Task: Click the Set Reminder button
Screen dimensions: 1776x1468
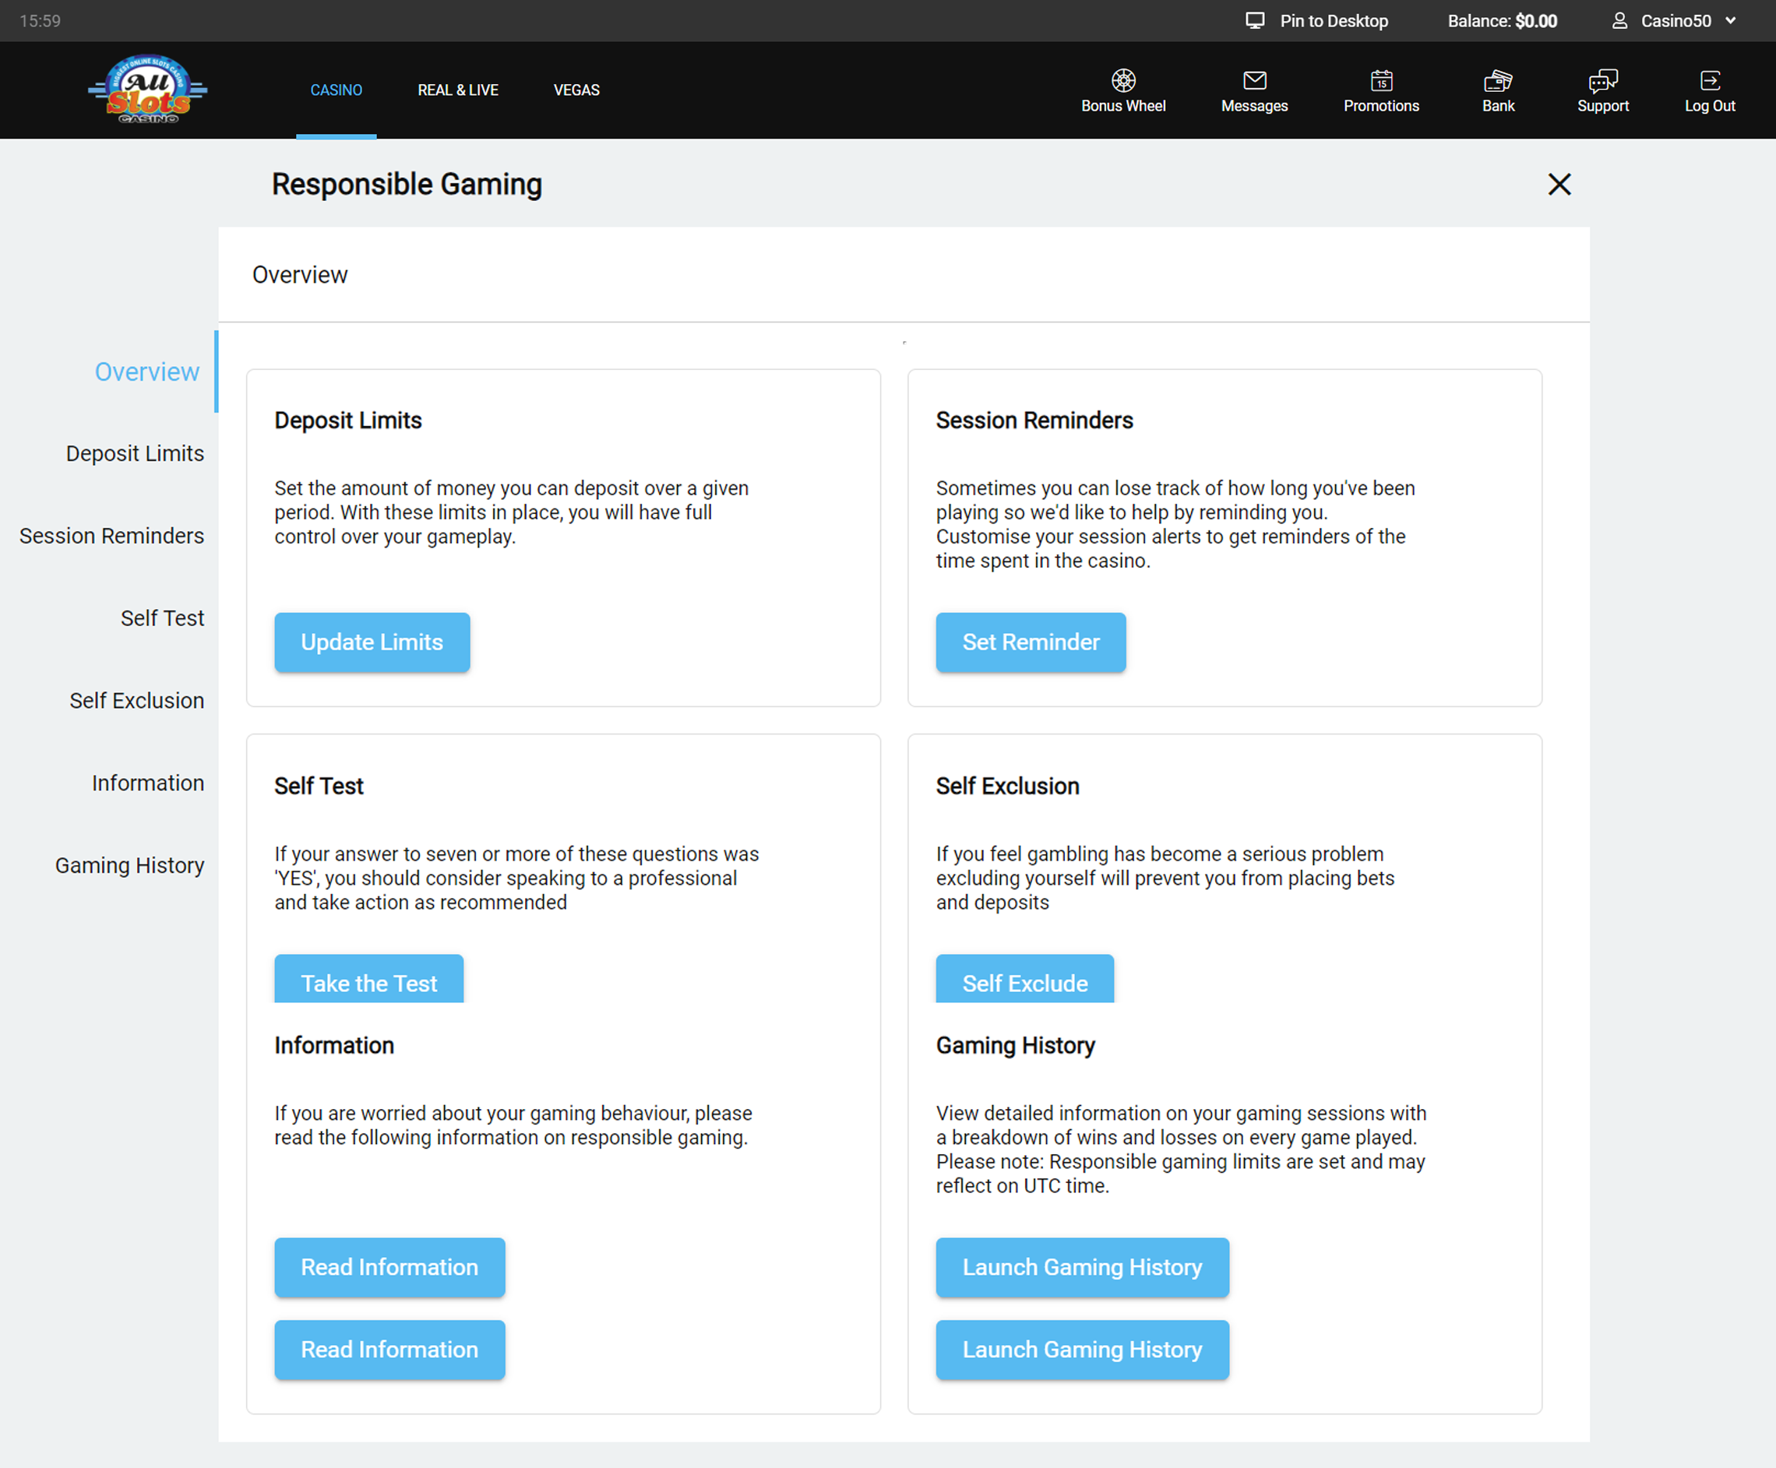Action: tap(1030, 642)
